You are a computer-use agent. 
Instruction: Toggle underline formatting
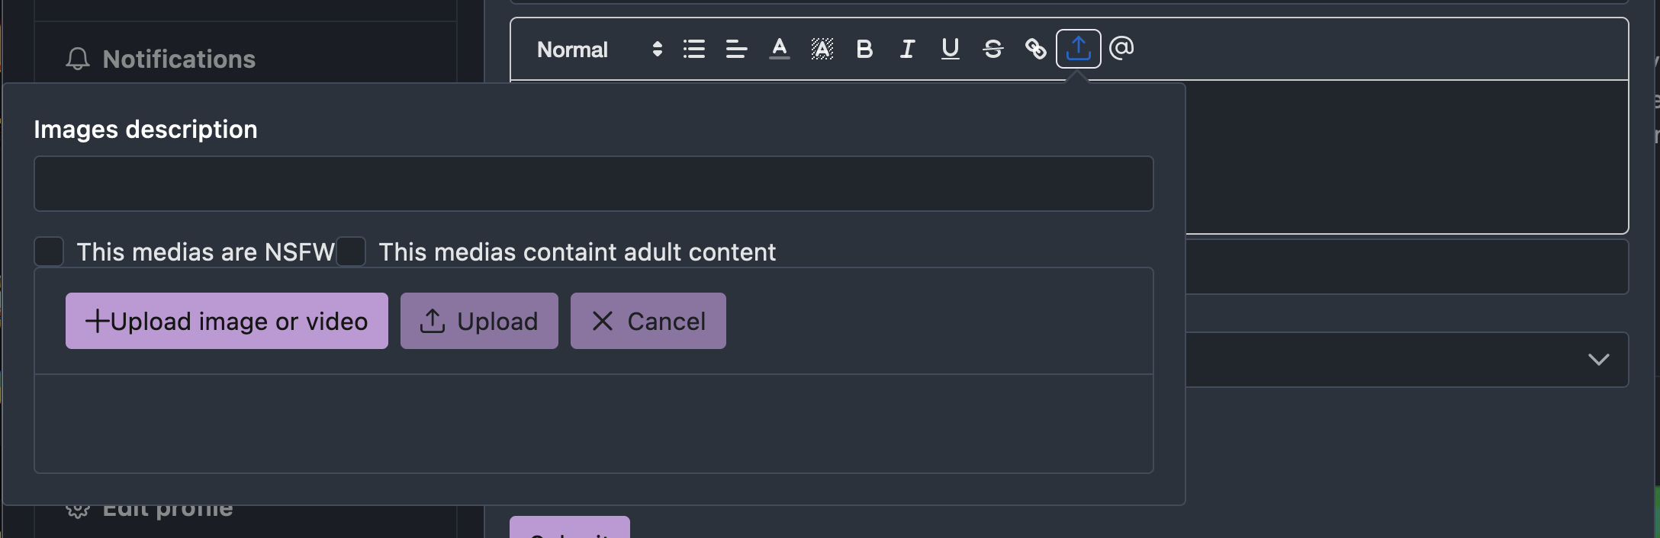(x=949, y=49)
